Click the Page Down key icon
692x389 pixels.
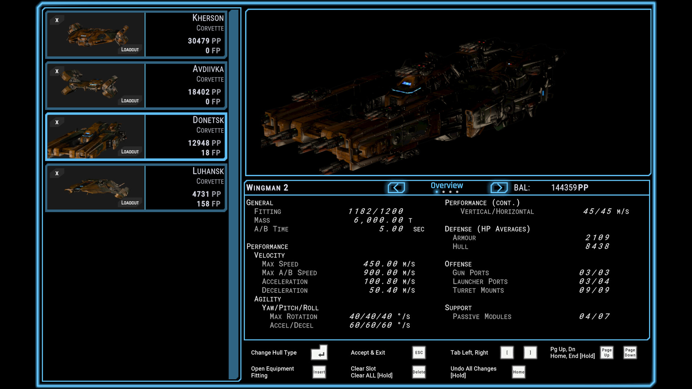(x=630, y=353)
